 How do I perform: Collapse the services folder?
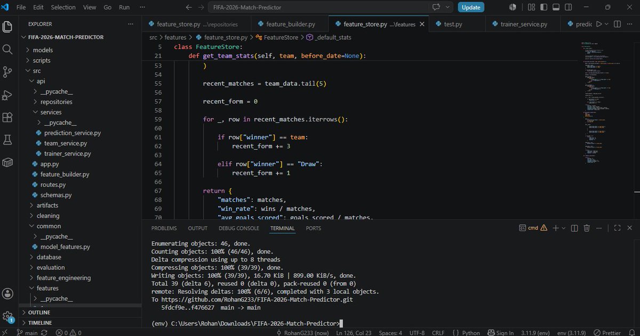coord(51,112)
